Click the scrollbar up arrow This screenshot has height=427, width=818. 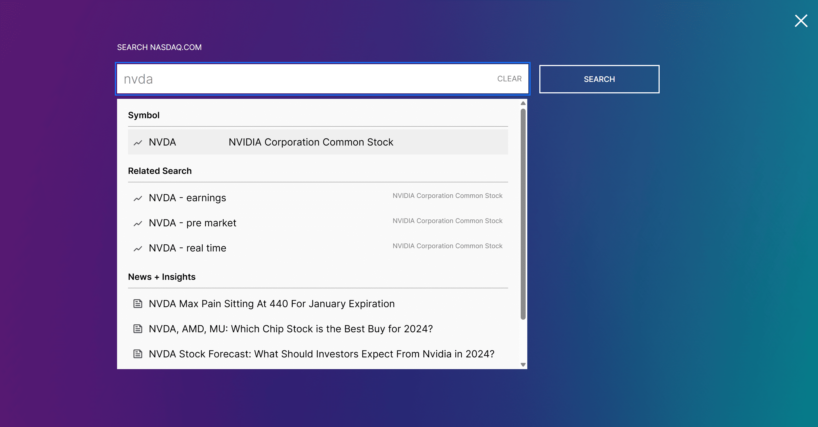coord(523,103)
